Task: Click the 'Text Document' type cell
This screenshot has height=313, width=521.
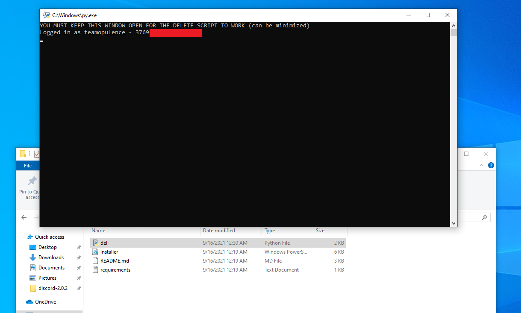Action: point(282,270)
